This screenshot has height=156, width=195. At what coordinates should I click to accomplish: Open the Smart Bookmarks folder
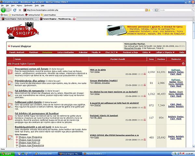(x=17, y=15)
